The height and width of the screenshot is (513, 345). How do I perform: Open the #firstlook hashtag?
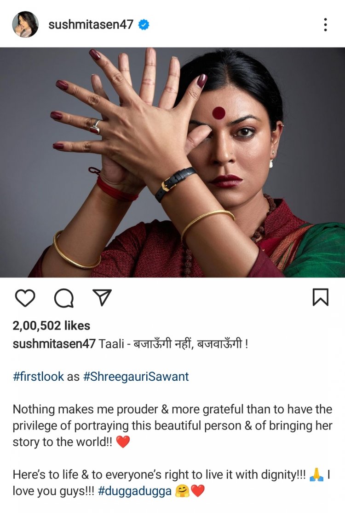coord(38,377)
